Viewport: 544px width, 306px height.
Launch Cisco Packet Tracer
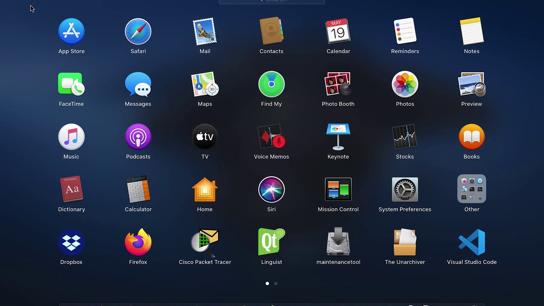(x=205, y=242)
